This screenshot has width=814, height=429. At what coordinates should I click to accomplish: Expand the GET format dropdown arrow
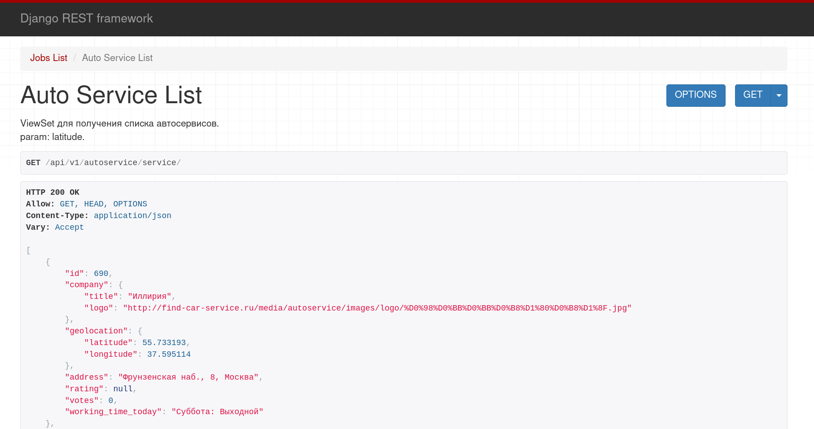click(779, 95)
